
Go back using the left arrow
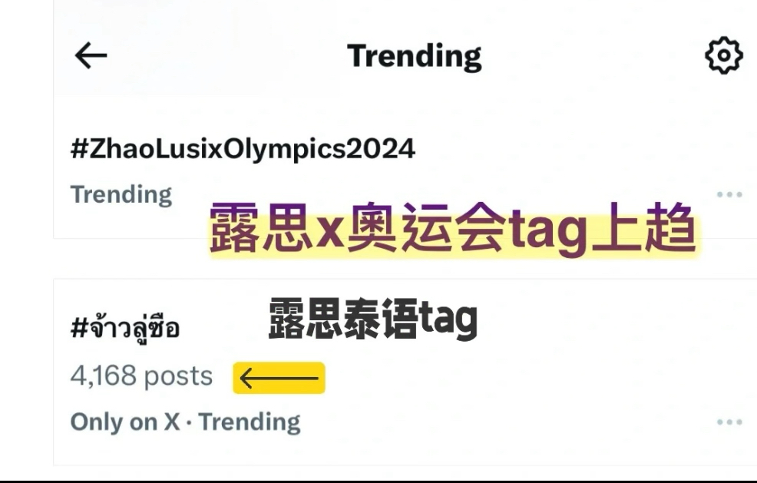91,55
